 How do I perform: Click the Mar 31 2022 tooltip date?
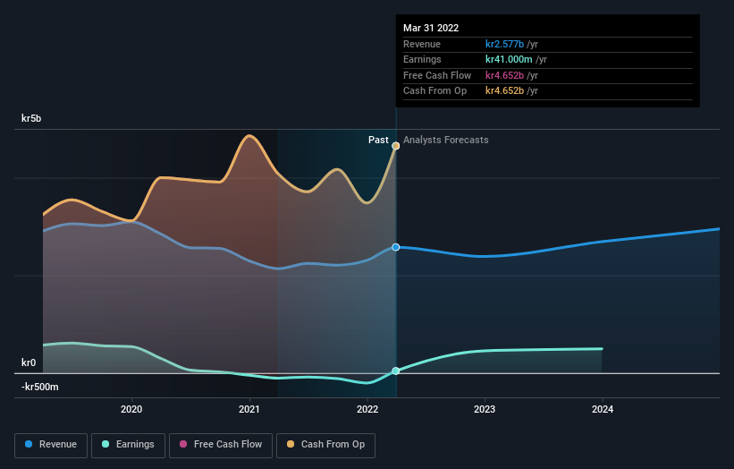tap(431, 28)
